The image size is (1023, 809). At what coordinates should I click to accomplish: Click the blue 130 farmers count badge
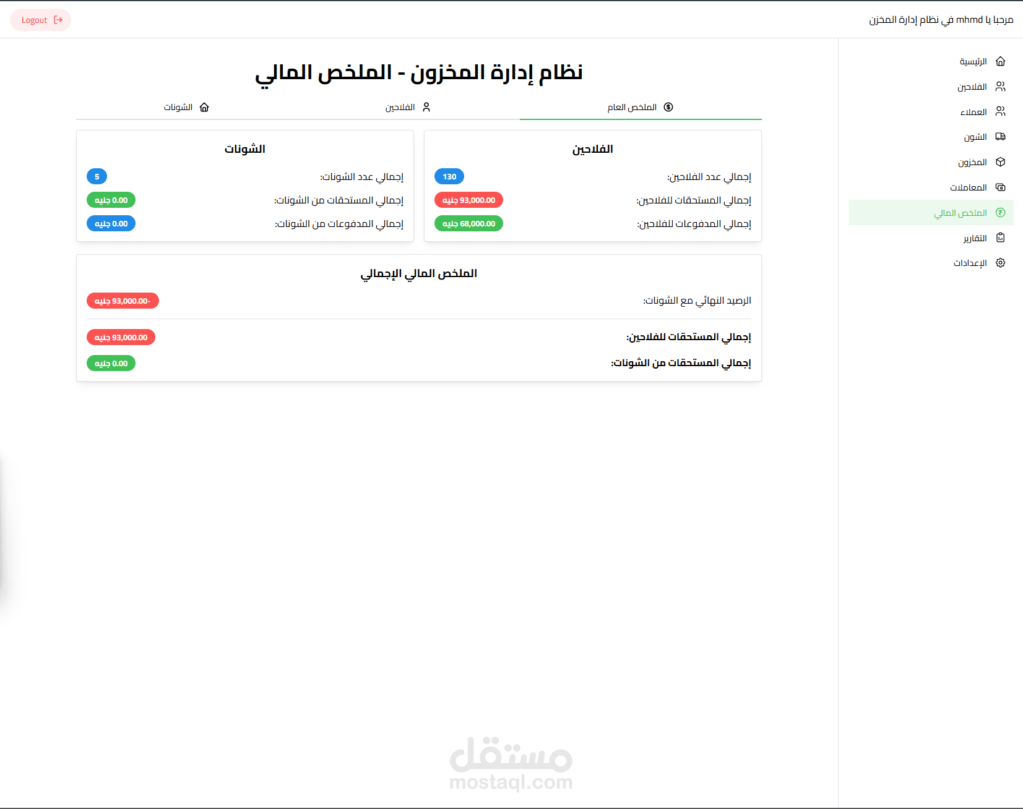(x=449, y=177)
